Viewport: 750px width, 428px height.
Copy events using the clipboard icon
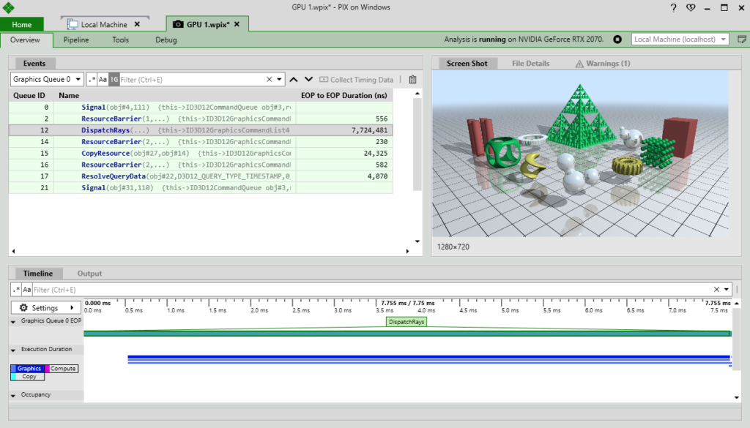[413, 79]
